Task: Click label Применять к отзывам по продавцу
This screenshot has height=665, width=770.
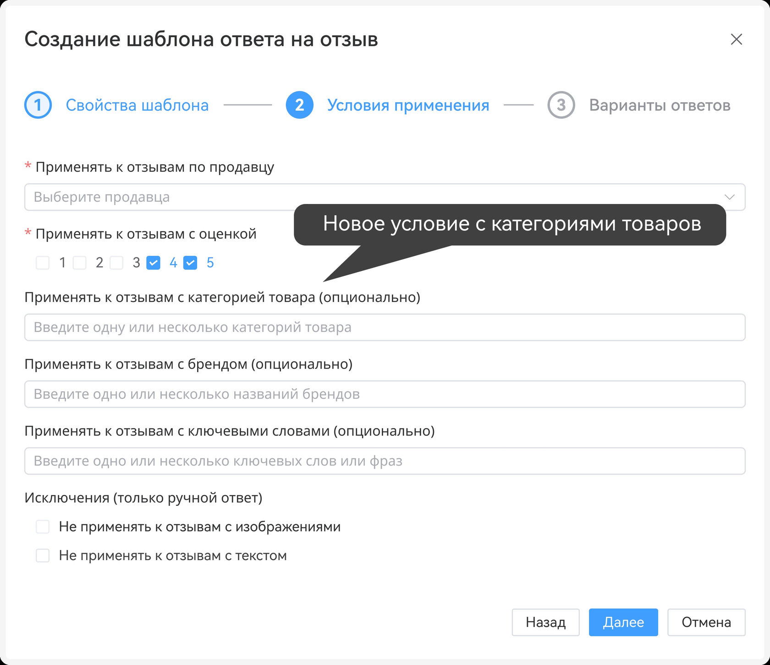Action: click(x=155, y=167)
